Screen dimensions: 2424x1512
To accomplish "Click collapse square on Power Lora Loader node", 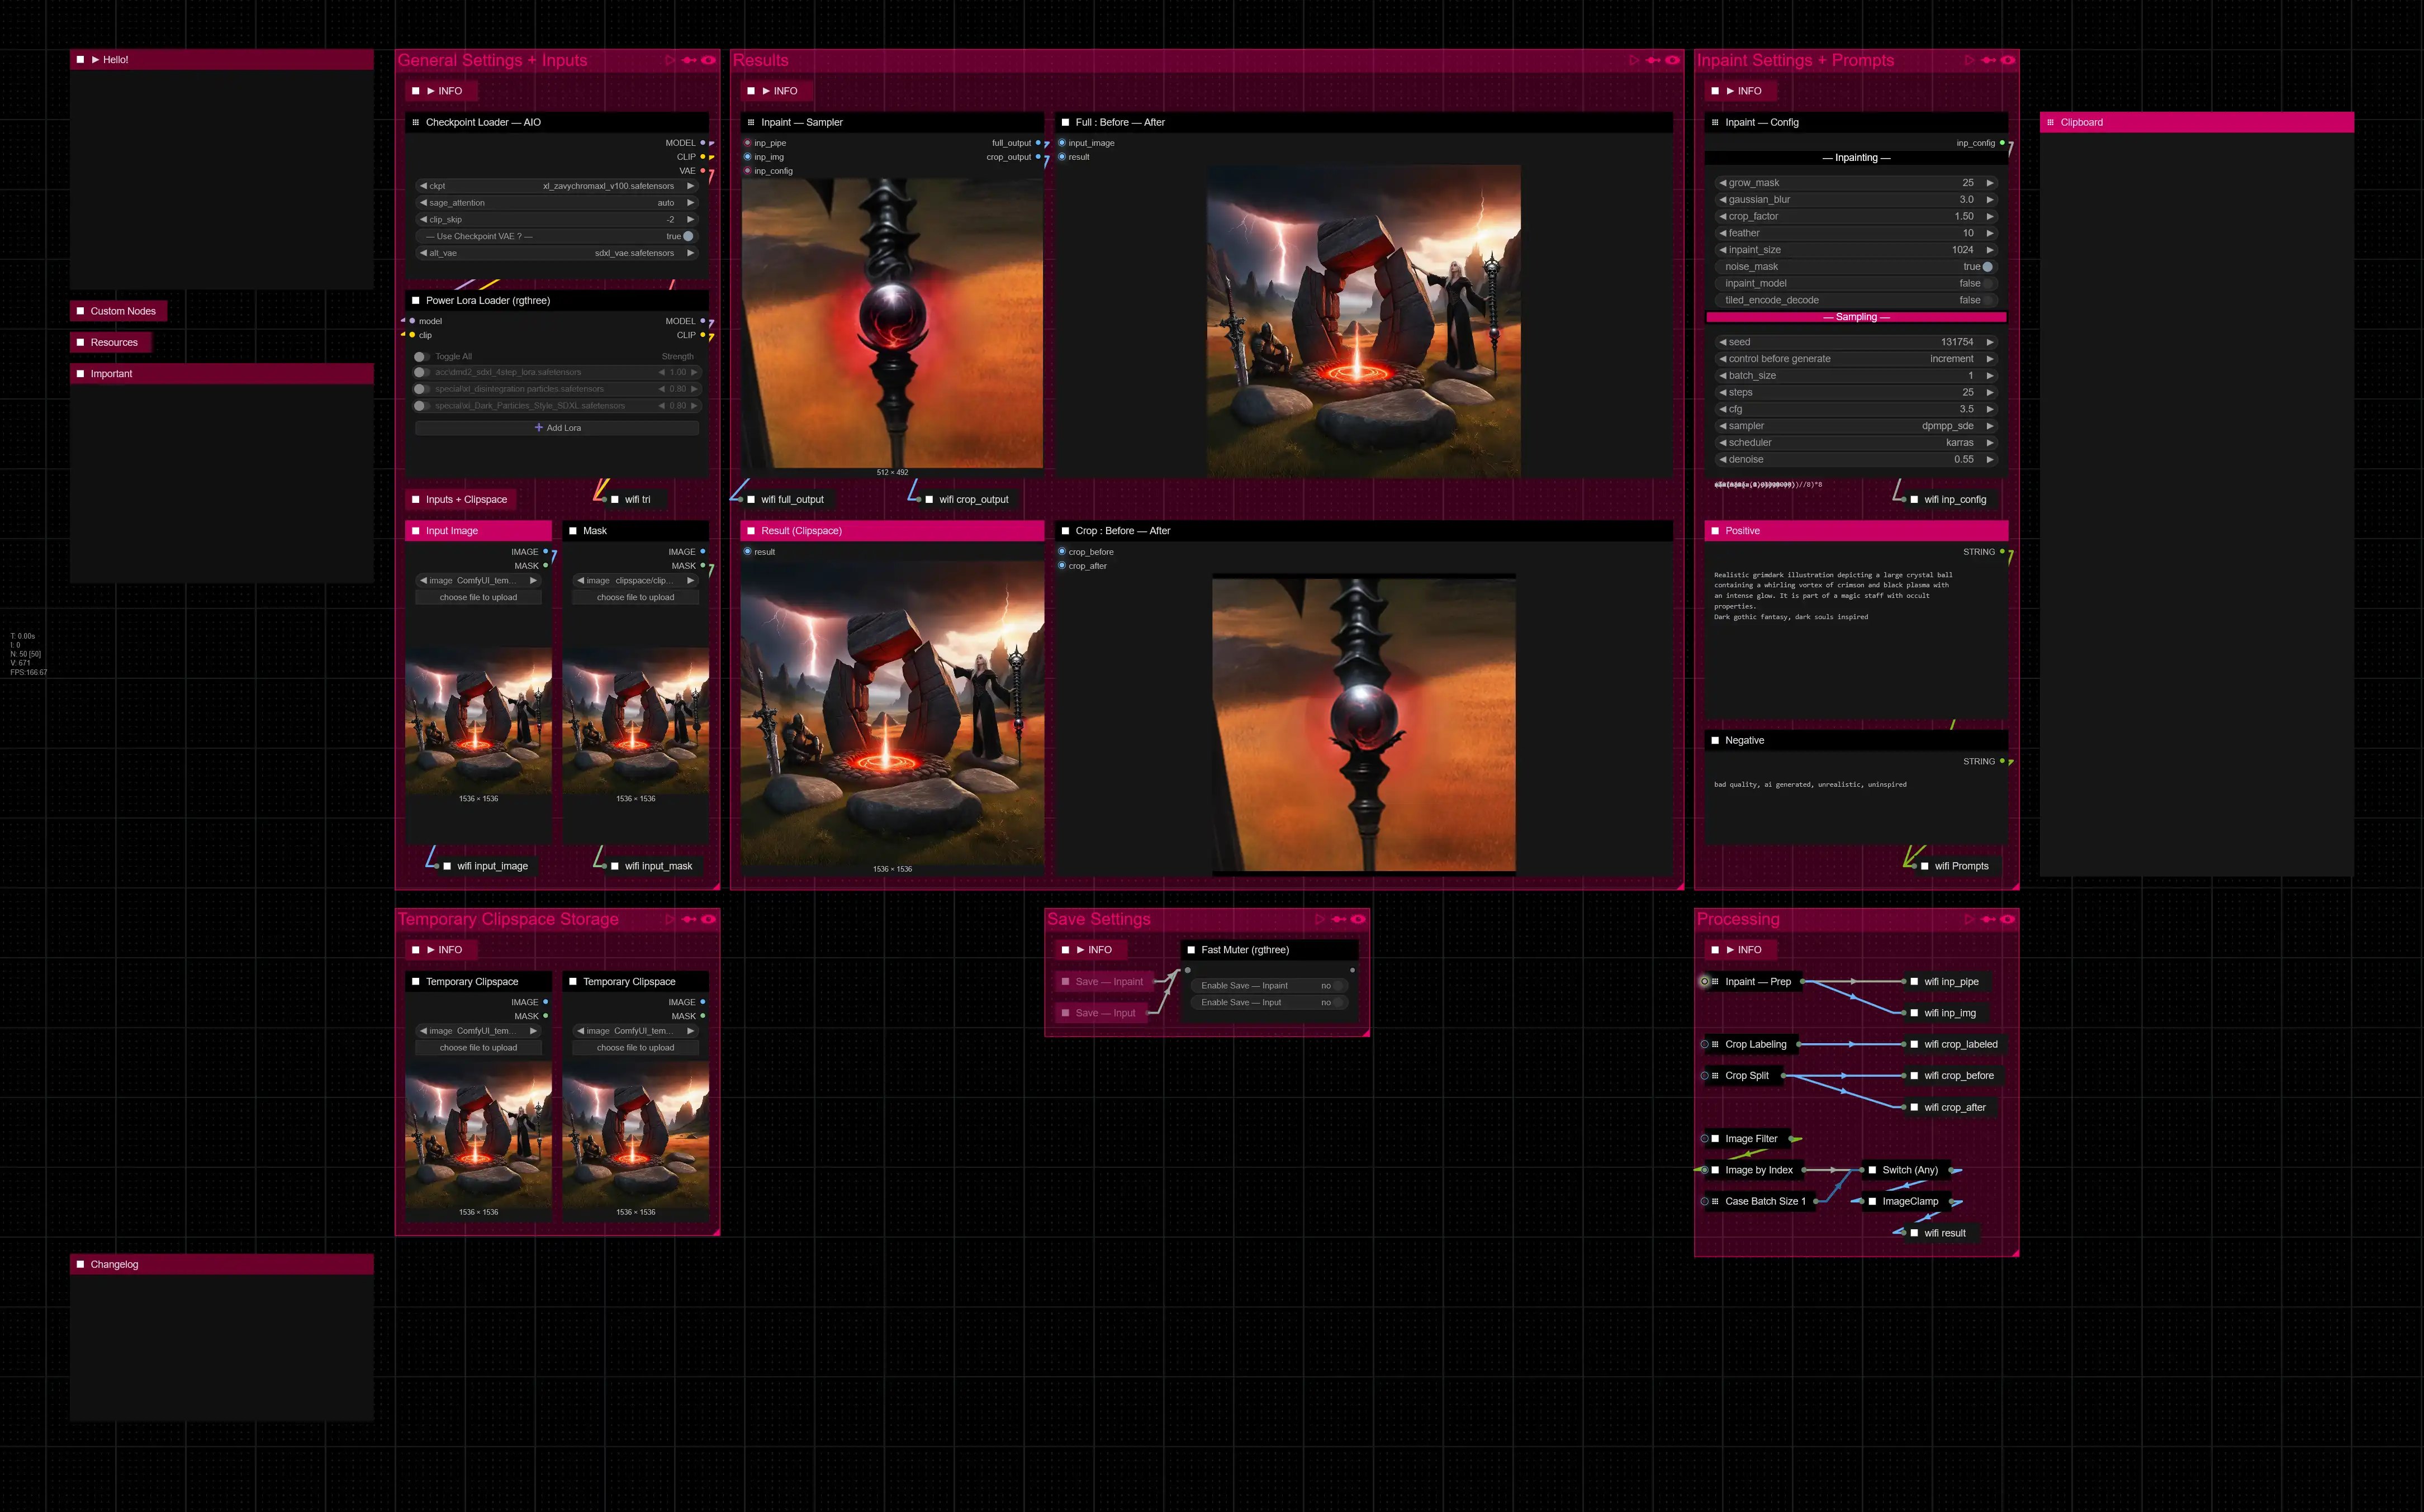I will (x=416, y=300).
